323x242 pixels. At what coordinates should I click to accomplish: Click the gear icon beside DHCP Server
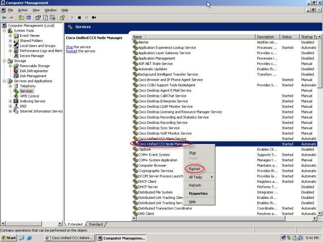tap(135, 187)
